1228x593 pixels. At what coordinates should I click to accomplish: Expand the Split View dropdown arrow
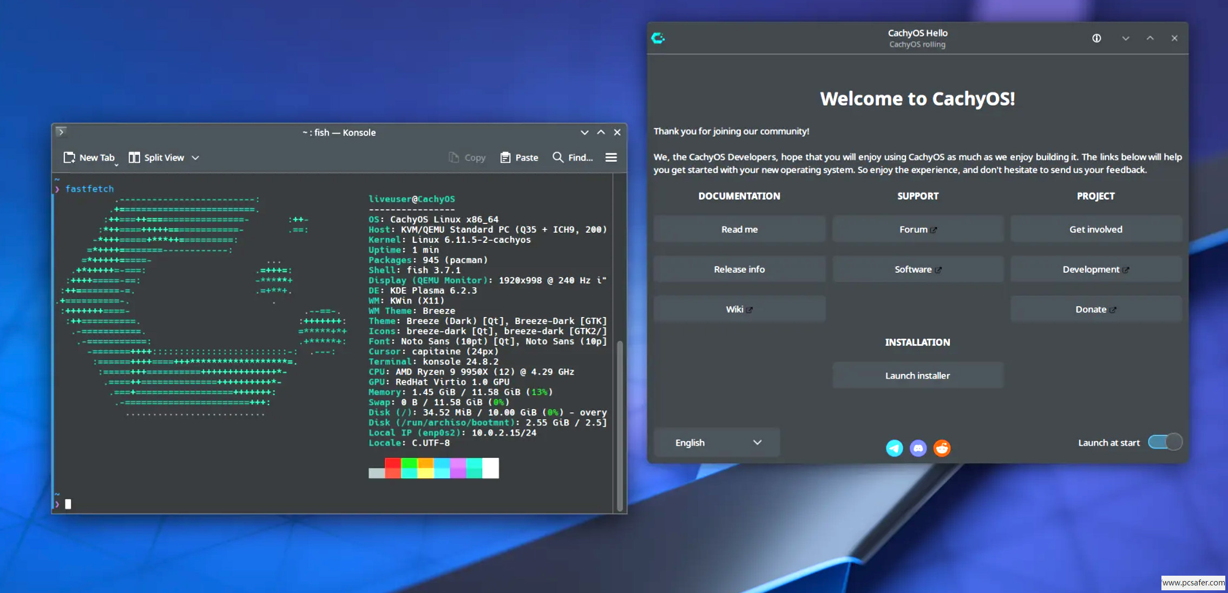pyautogui.click(x=195, y=158)
